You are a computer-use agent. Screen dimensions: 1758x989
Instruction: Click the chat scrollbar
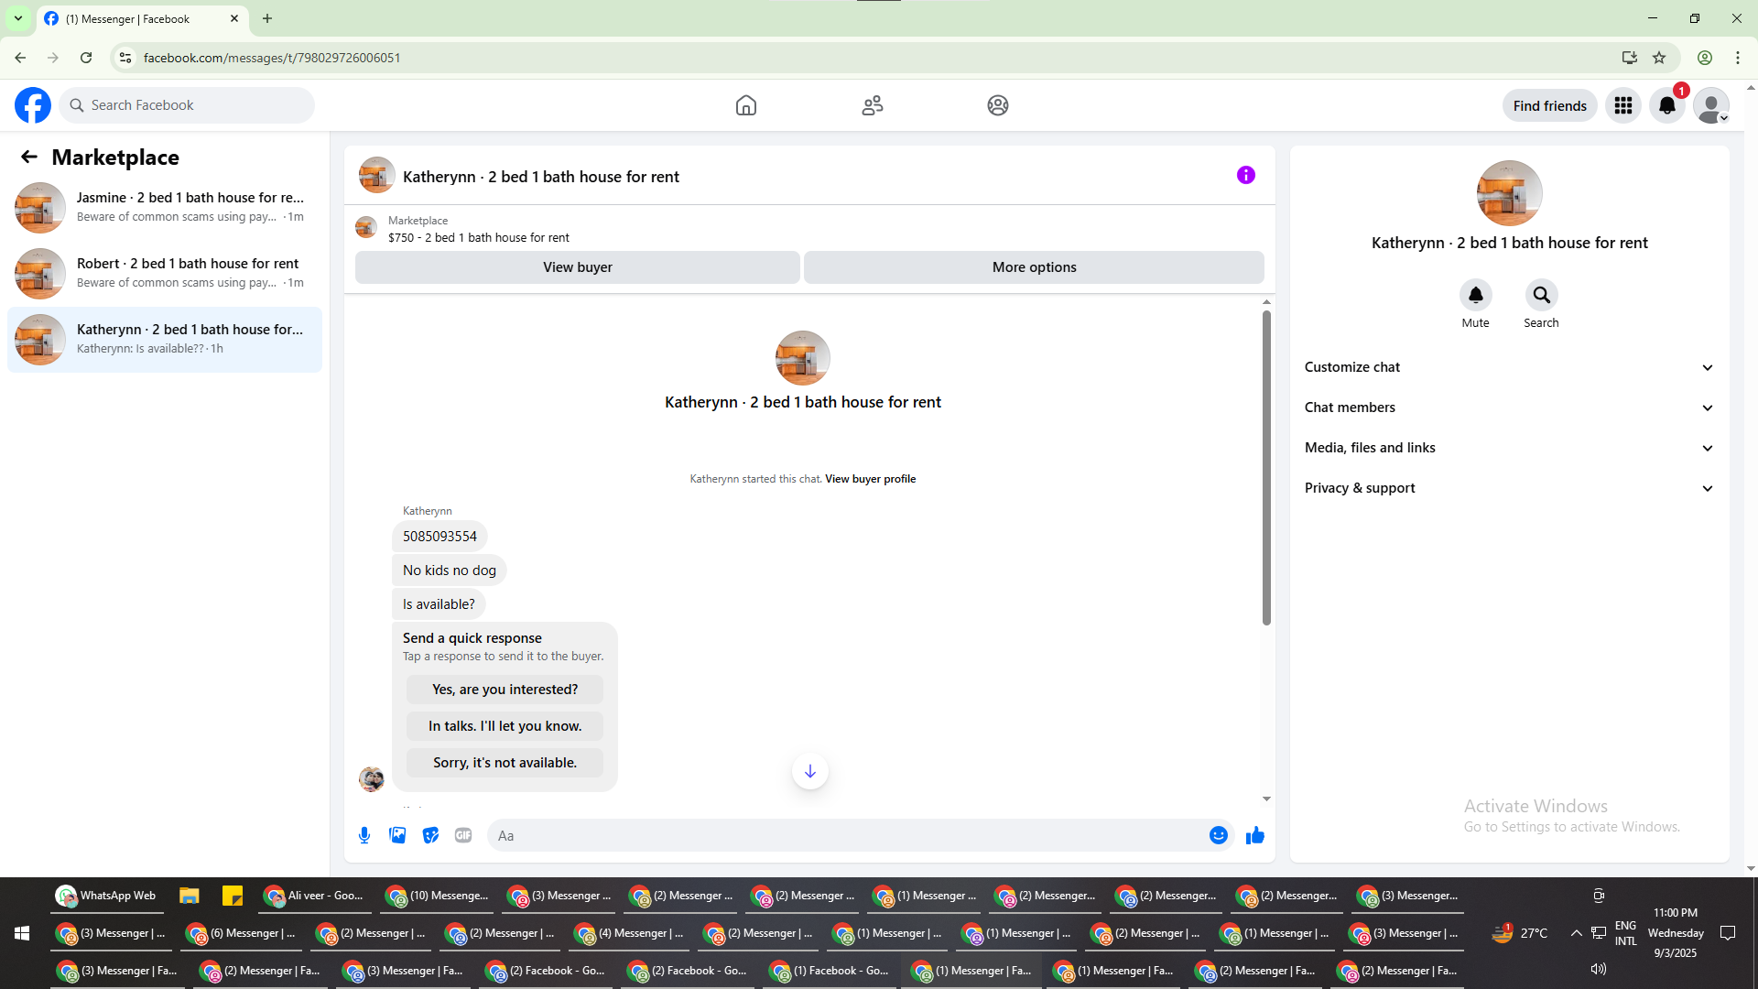pyautogui.click(x=1266, y=467)
